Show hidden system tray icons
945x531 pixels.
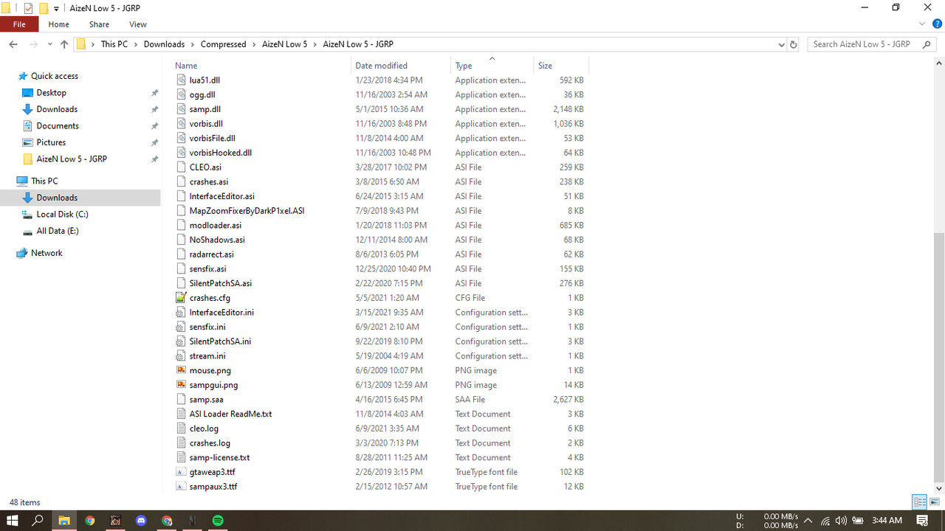pos(808,521)
